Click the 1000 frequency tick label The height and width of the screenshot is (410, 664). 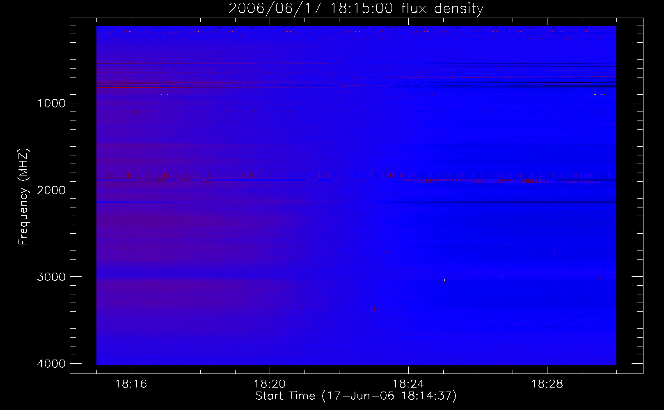point(51,103)
